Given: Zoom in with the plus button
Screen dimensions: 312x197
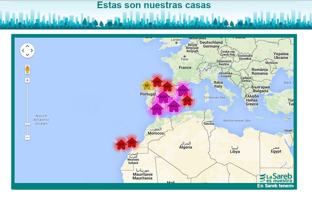Looking at the screenshot, I should 27,80.
